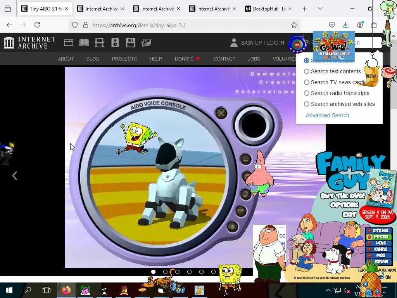
Task: Click the Lego figure taskbar icon
Action: [124, 290]
